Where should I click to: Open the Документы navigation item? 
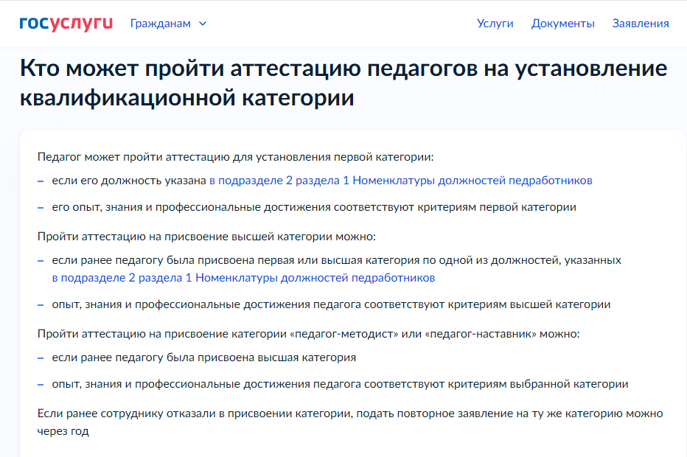click(x=563, y=24)
